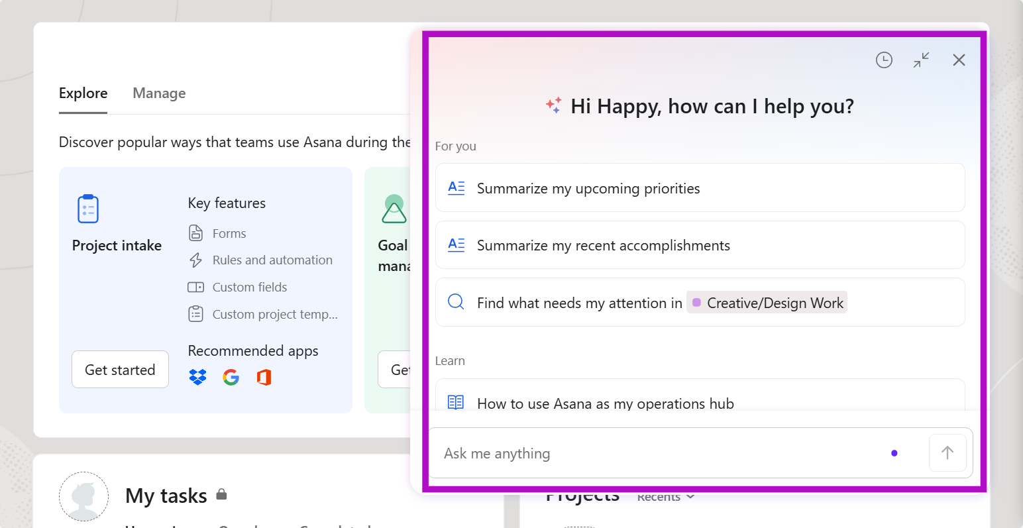This screenshot has width=1023, height=528.
Task: Click the Custom fields icon
Action: click(x=195, y=288)
